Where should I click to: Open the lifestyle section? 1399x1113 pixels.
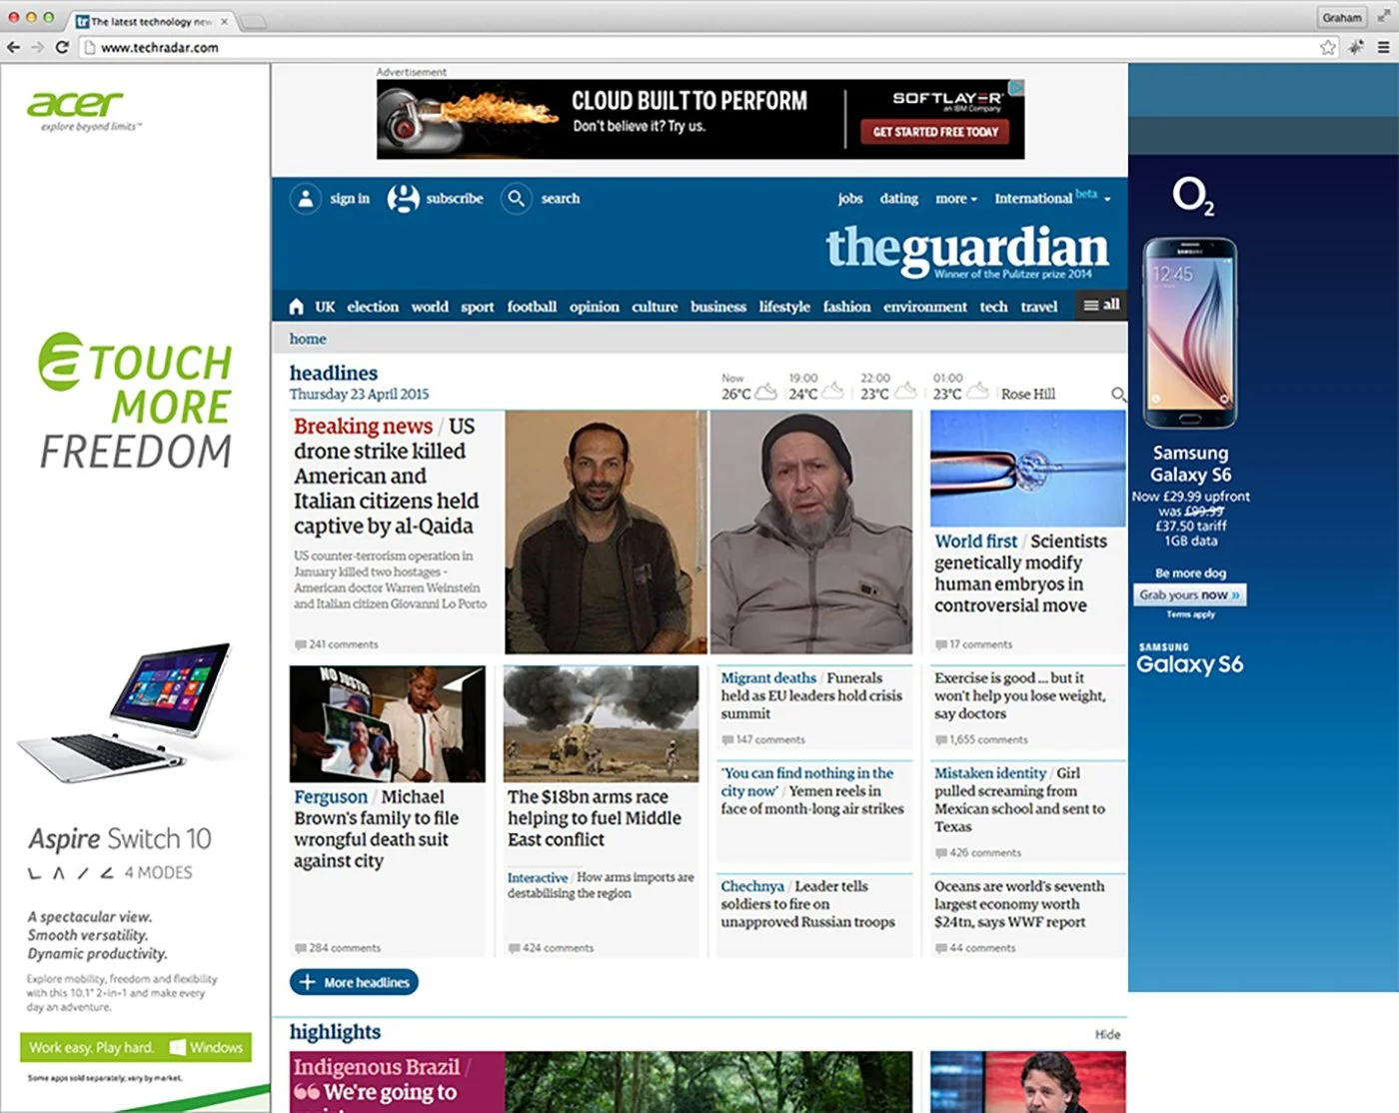click(x=784, y=307)
